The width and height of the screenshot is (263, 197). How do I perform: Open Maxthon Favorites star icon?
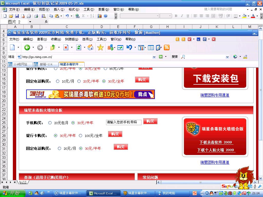click(x=100, y=47)
